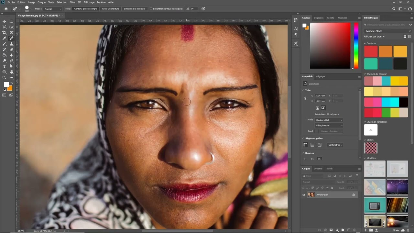The width and height of the screenshot is (414, 233).
Task: Collapse the Thèmes de couleur section
Action: pyautogui.click(x=365, y=74)
